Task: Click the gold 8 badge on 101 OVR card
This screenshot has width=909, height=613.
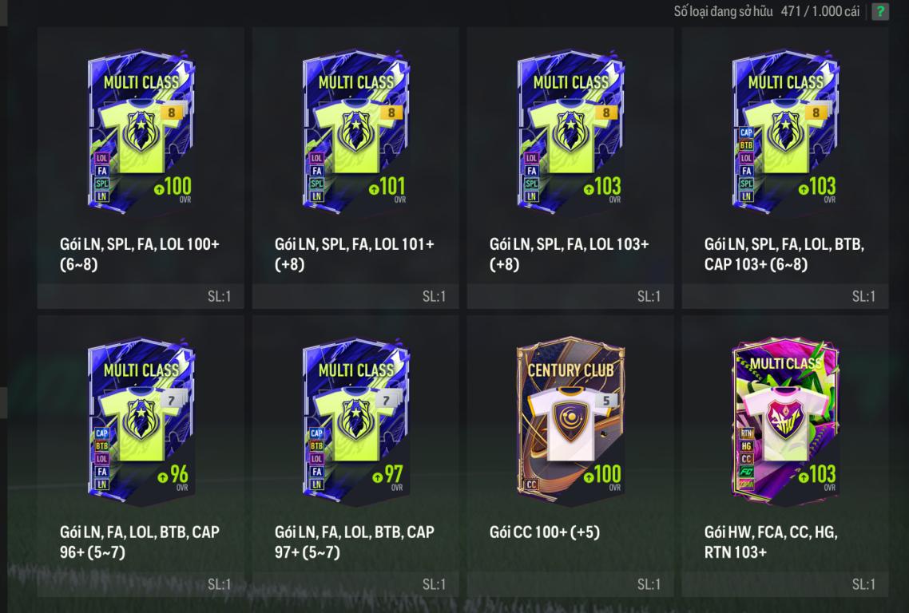Action: pos(391,113)
